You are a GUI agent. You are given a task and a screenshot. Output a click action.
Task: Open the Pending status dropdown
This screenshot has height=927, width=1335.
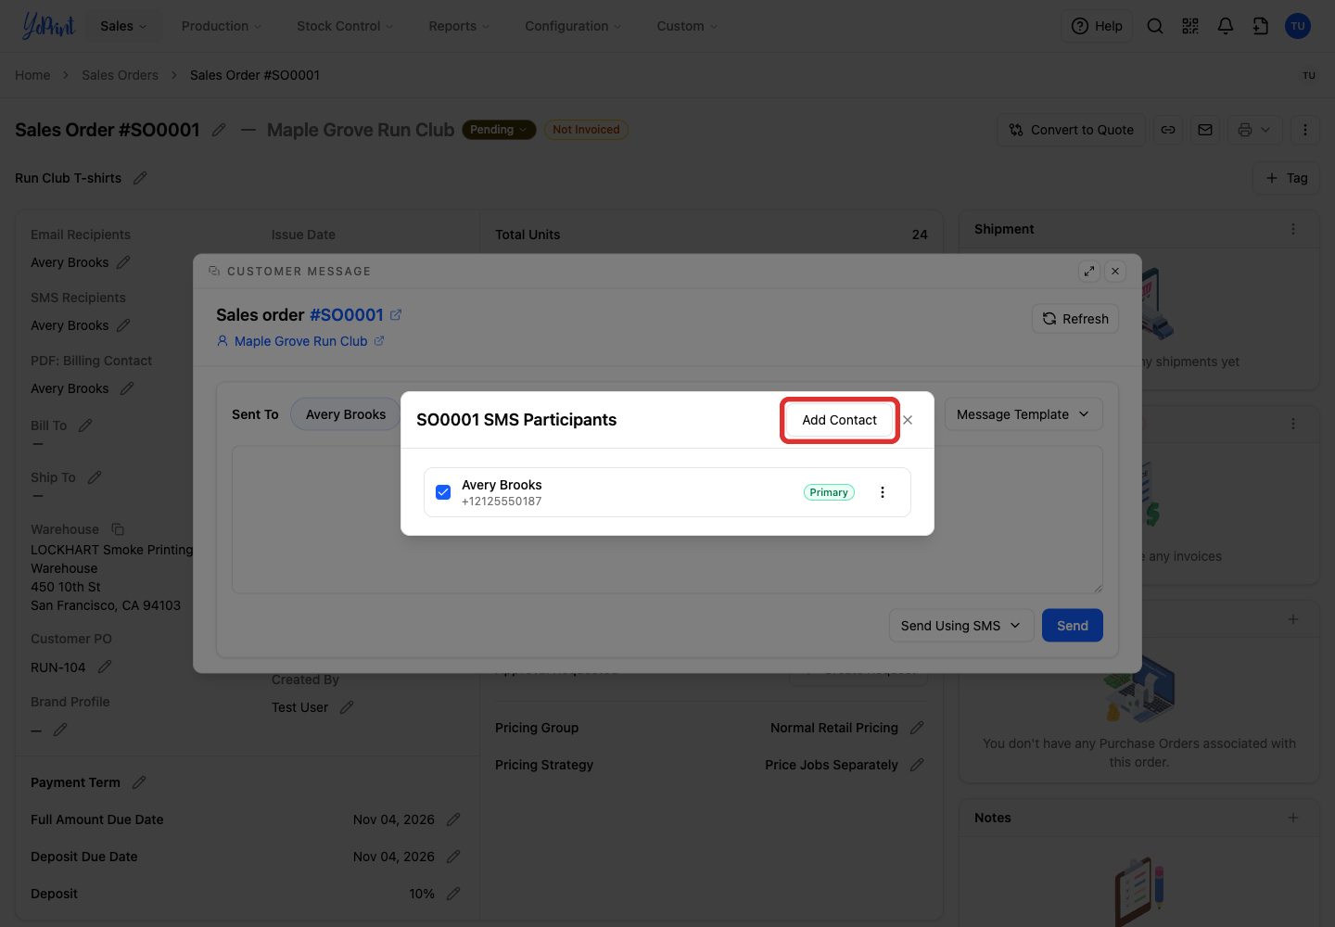click(x=499, y=130)
